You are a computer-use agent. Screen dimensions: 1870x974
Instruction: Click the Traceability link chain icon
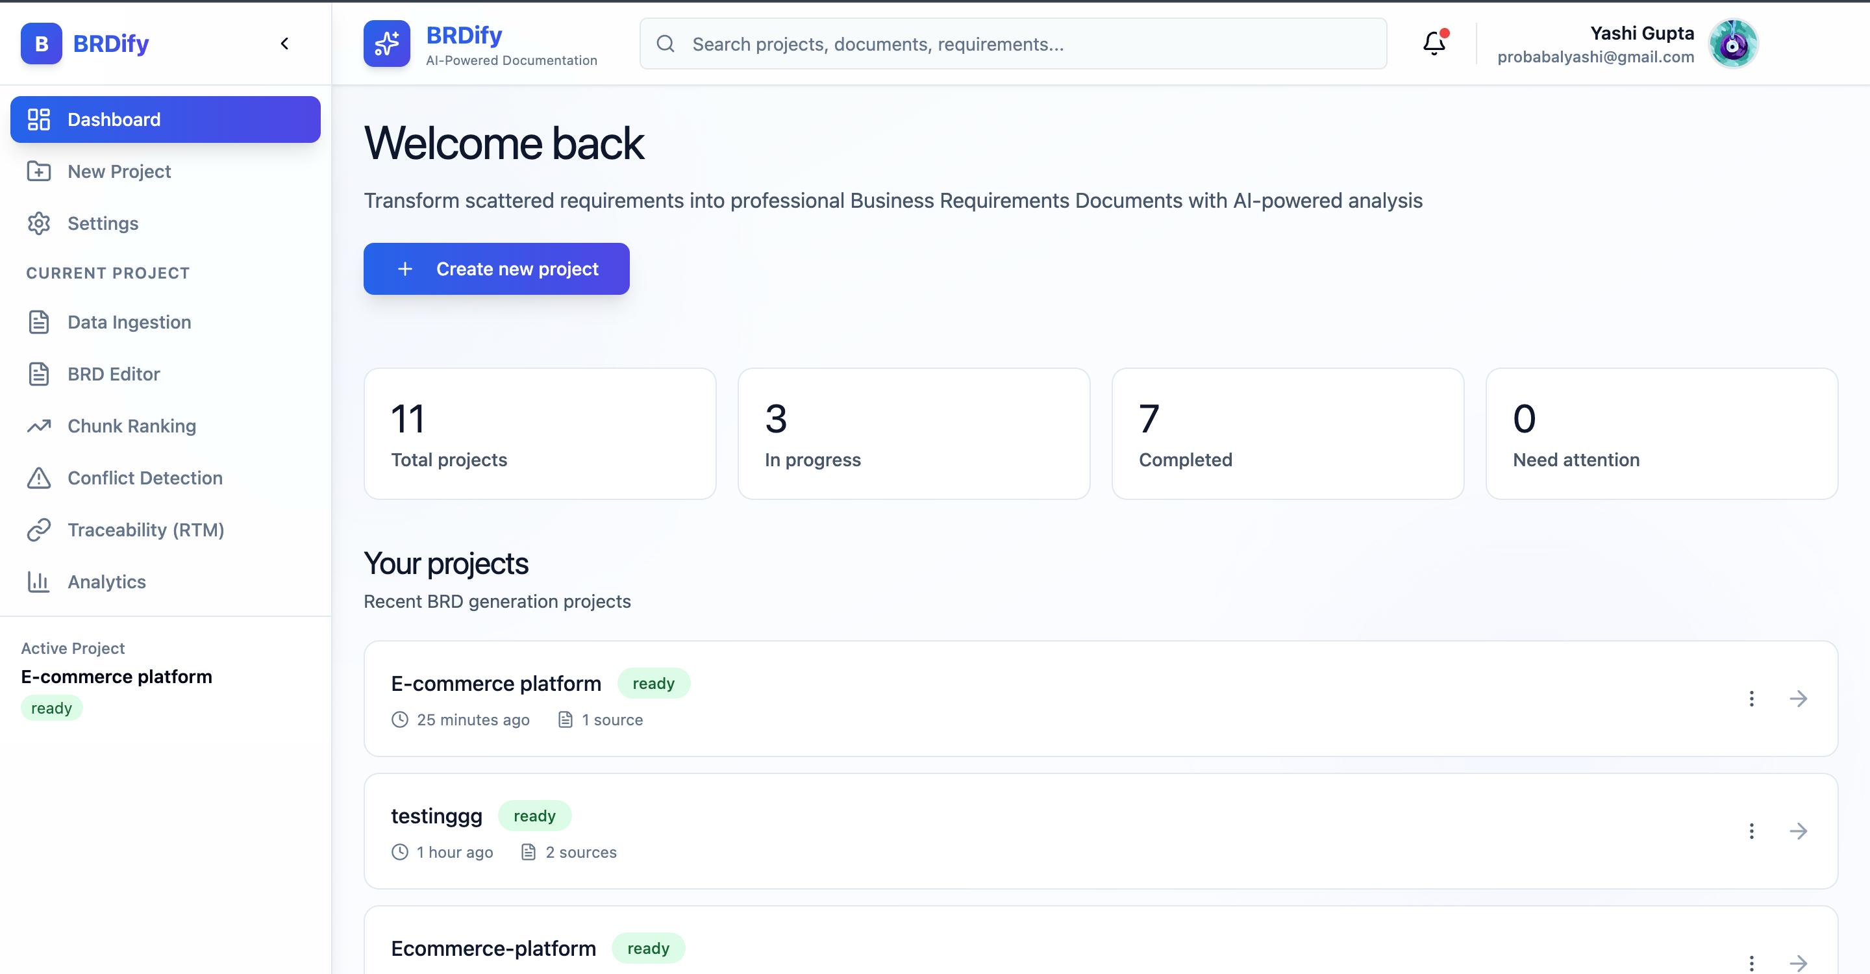pos(38,530)
